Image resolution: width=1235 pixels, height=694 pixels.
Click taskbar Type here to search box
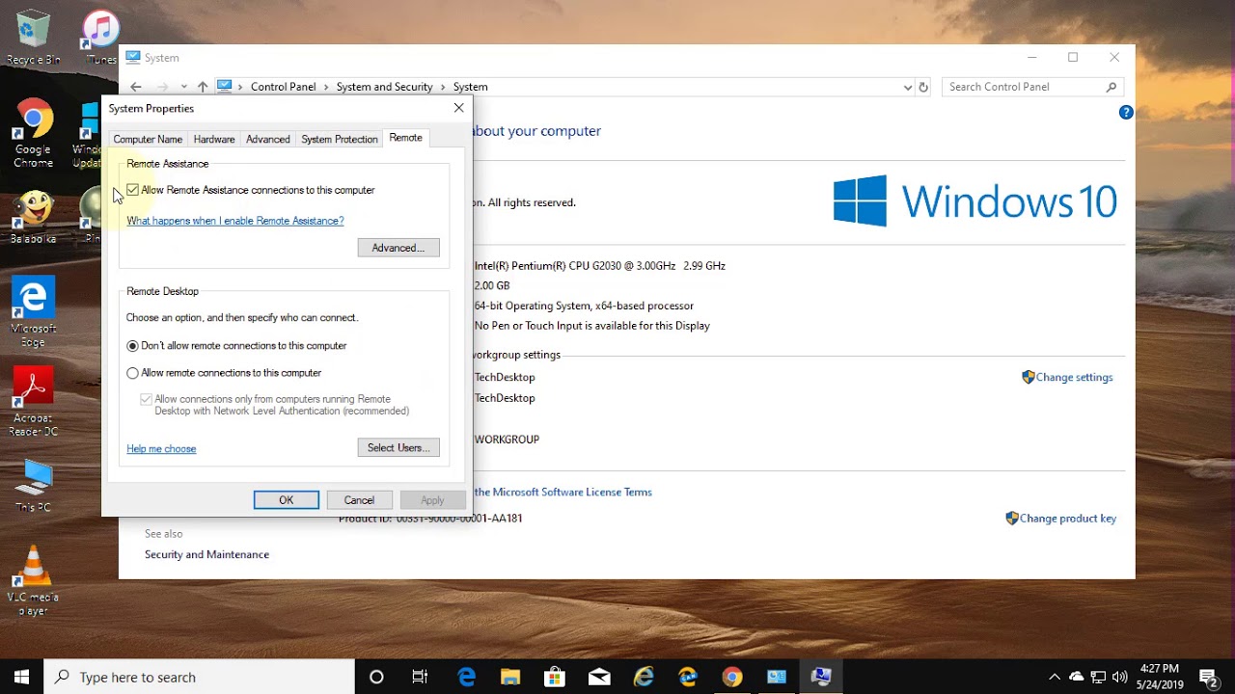click(x=200, y=677)
